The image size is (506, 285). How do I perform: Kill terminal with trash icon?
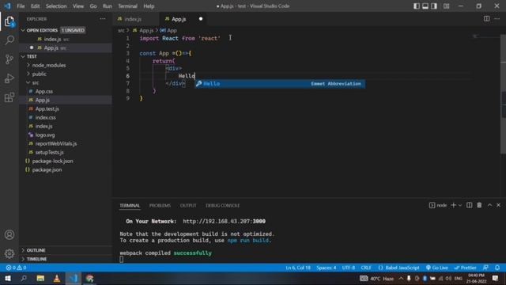pos(479,205)
